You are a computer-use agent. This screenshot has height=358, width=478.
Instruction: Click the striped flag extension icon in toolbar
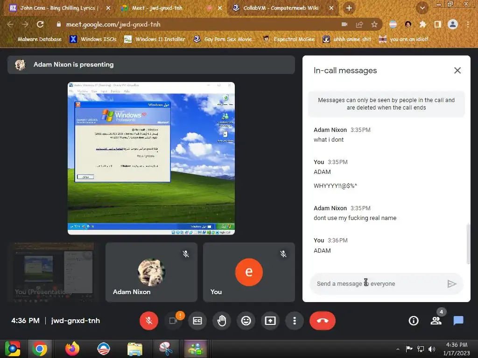pos(393,24)
